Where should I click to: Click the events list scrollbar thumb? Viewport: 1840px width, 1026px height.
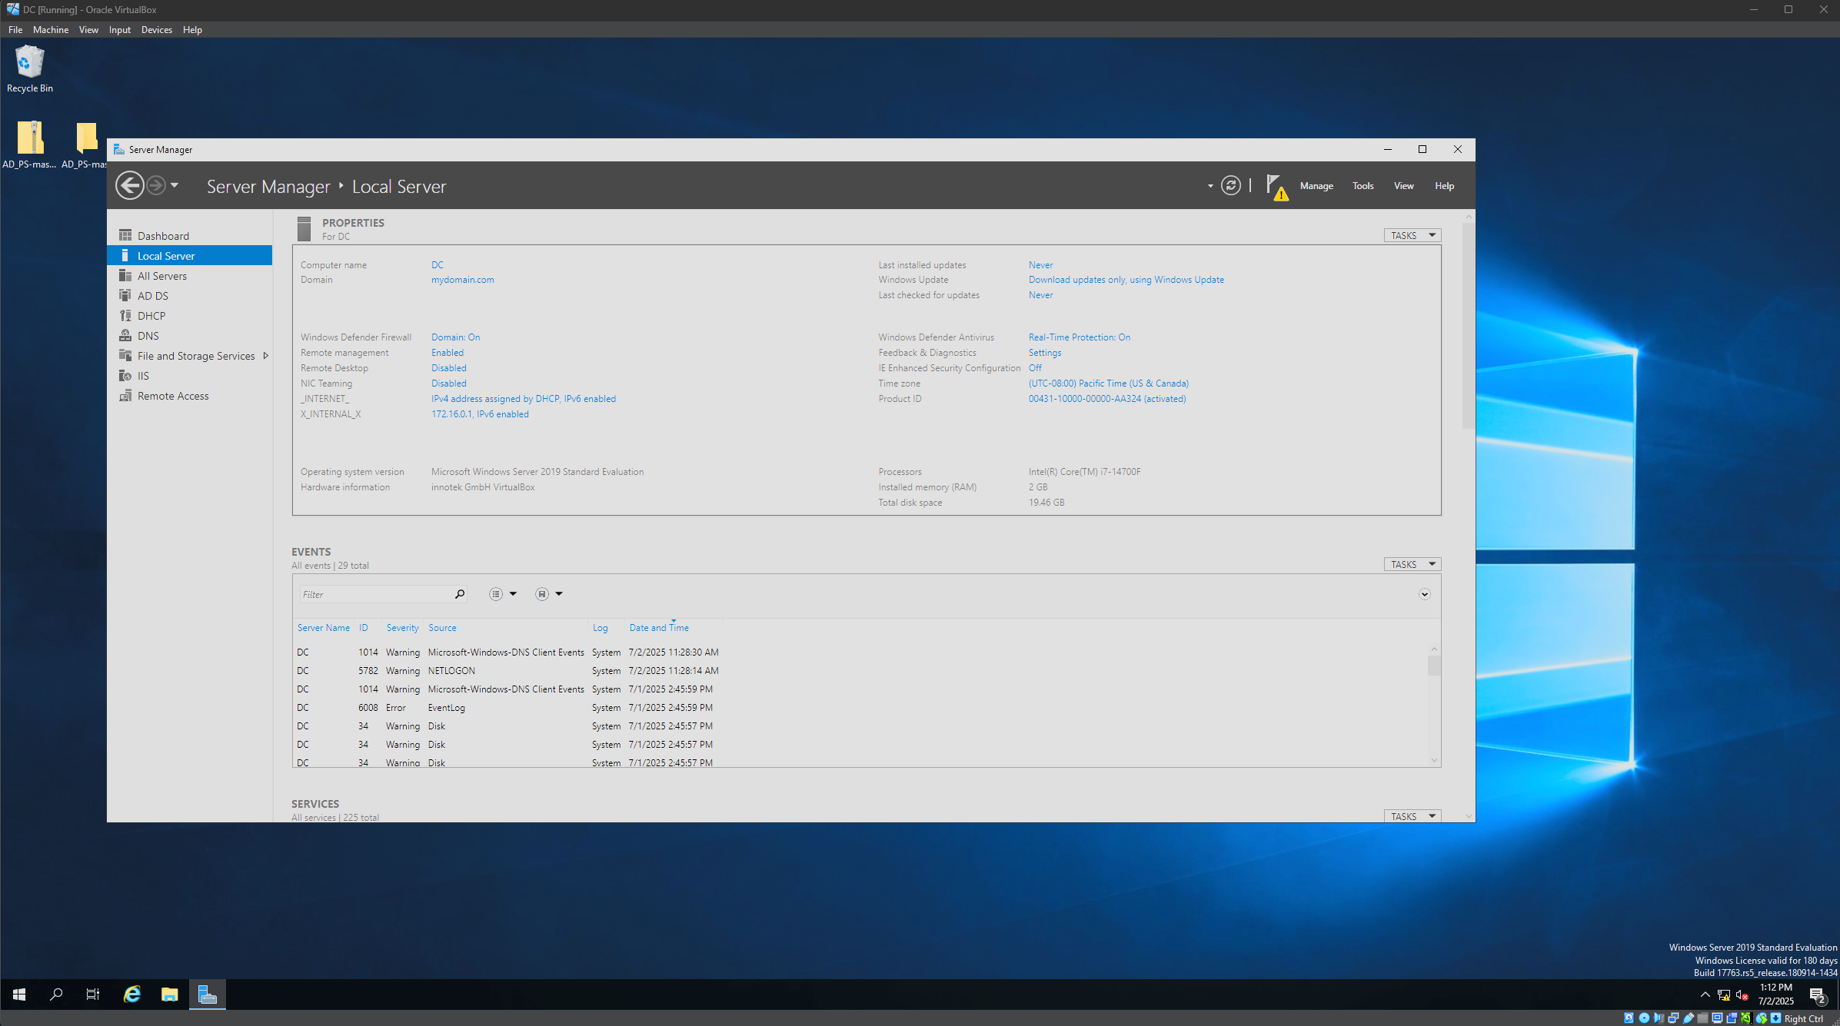(1434, 666)
